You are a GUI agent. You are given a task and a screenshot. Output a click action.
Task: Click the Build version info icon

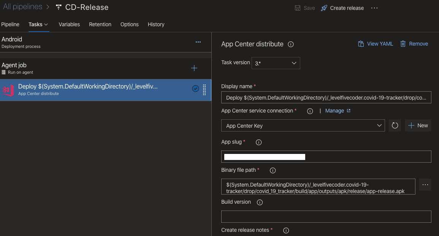(260, 203)
